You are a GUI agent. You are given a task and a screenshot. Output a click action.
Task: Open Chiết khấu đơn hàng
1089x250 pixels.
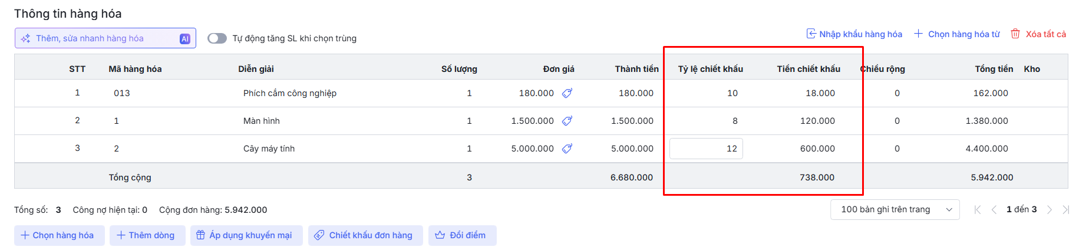pos(365,235)
